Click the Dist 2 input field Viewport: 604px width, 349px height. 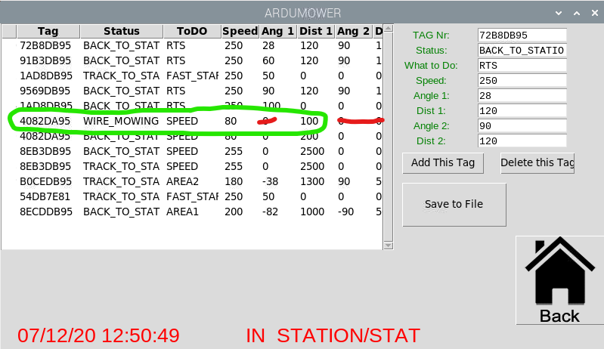click(522, 141)
